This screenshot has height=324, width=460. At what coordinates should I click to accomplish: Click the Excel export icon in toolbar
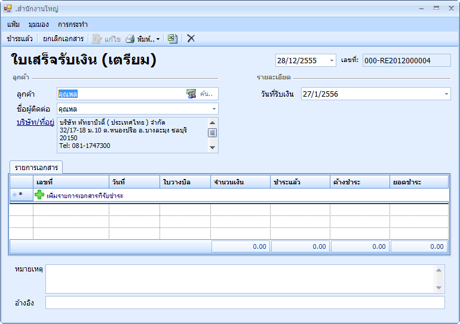172,39
